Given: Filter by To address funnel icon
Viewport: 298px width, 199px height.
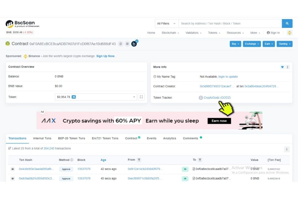Looking at the screenshot, I should (x=200, y=160).
